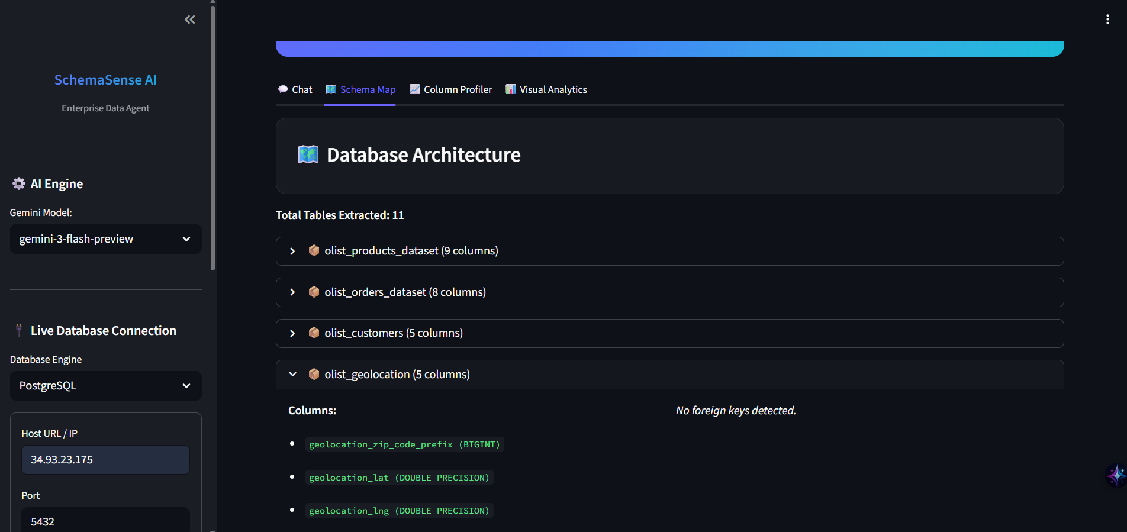Click geolocation_zip_code_prefix (BIGINT) column
The height and width of the screenshot is (532, 1127).
tap(404, 444)
